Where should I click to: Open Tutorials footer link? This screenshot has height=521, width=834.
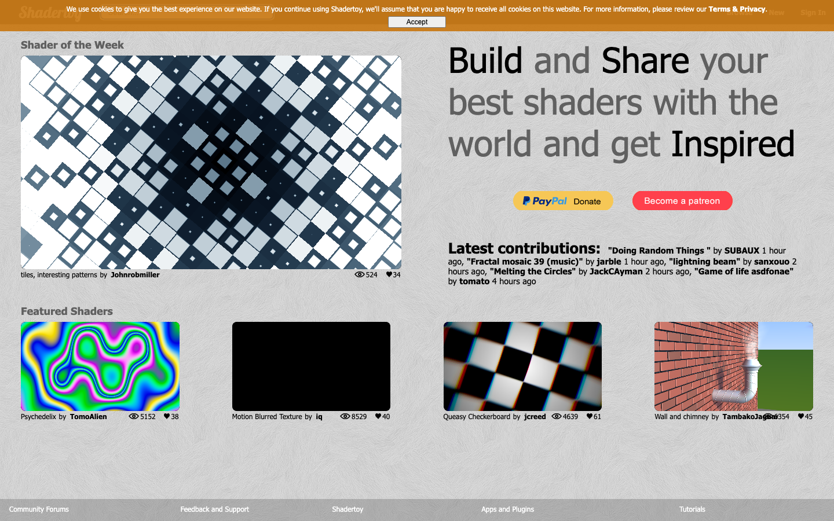click(692, 509)
